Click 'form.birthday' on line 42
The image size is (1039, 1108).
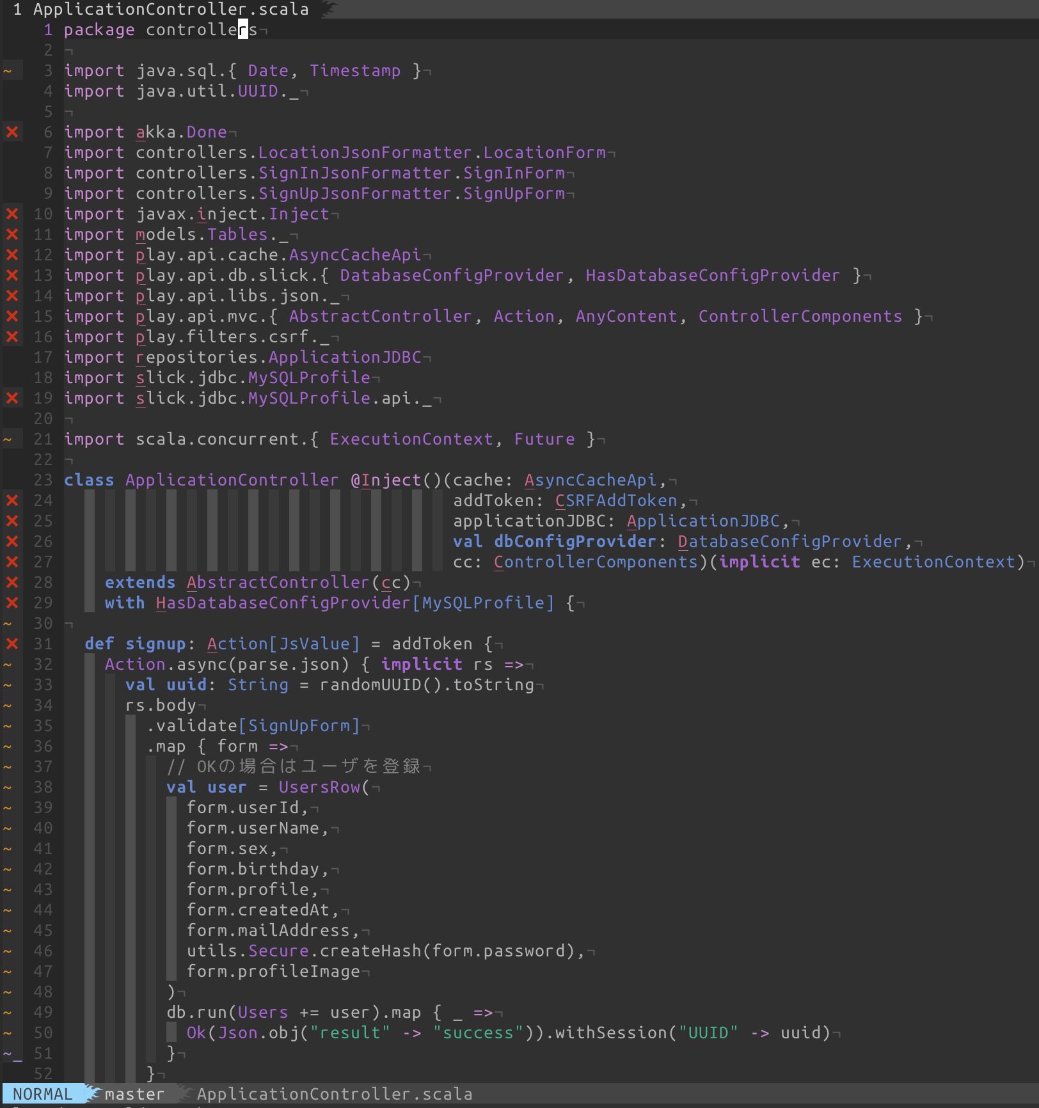tap(253, 869)
